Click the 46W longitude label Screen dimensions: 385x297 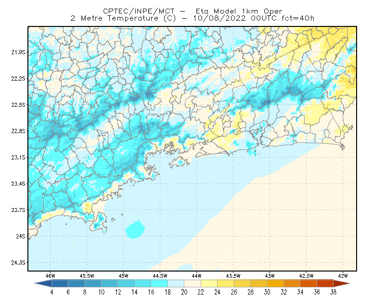[x=51, y=276]
